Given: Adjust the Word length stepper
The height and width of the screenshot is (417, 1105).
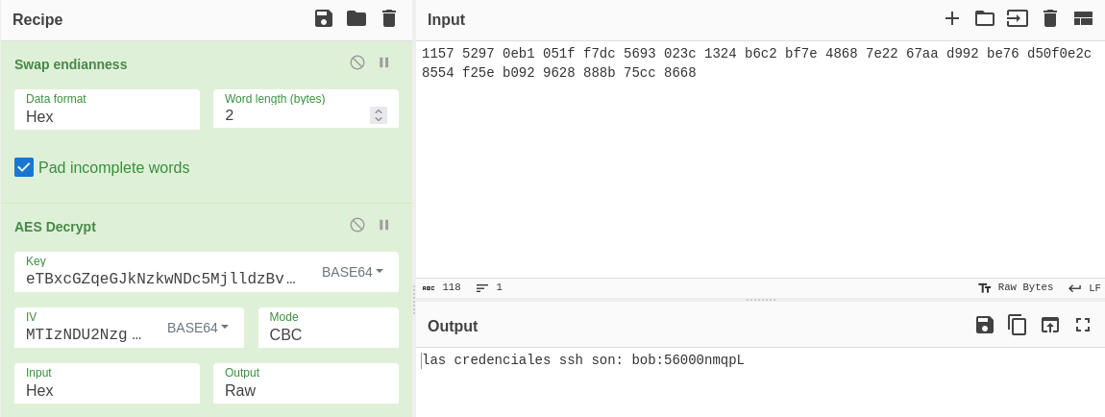Looking at the screenshot, I should click(x=379, y=114).
